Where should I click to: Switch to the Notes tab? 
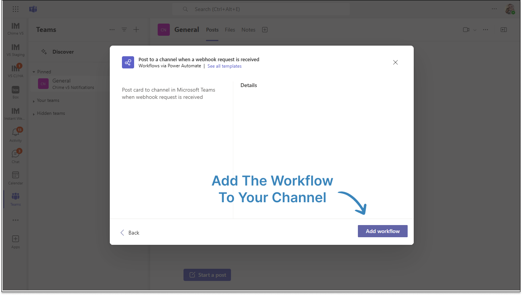(x=248, y=30)
